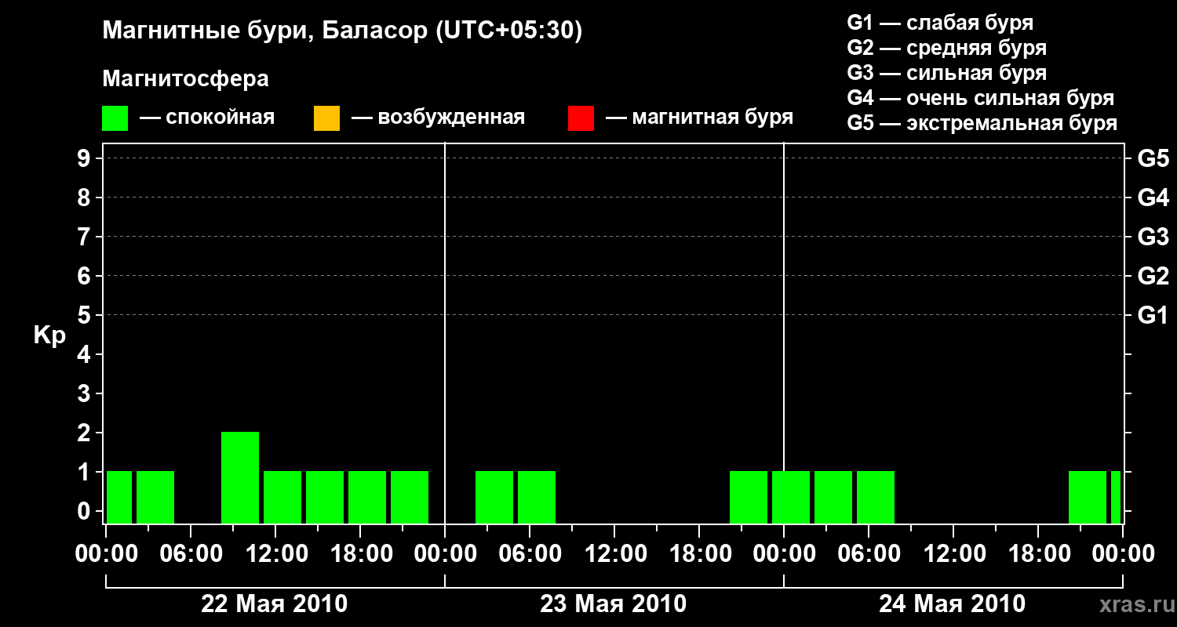Click the '24 Мая 2010' date label
Viewport: 1177px width, 627px height.
tap(952, 603)
